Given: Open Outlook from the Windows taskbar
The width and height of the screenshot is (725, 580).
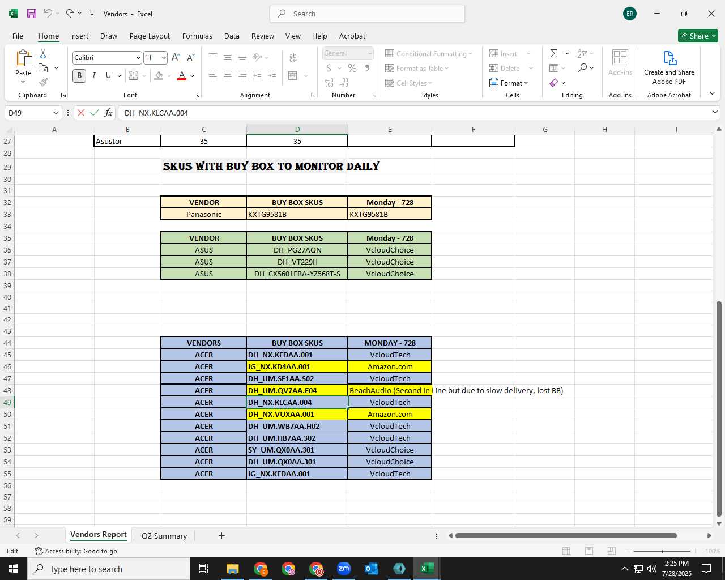Looking at the screenshot, I should pyautogui.click(x=372, y=569).
